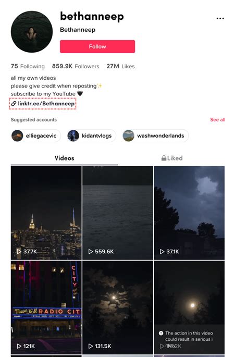Viewport: 247px width, 357px height.
Task: Open elliegacevic's avatar in suggested accounts
Action: pyautogui.click(x=17, y=136)
